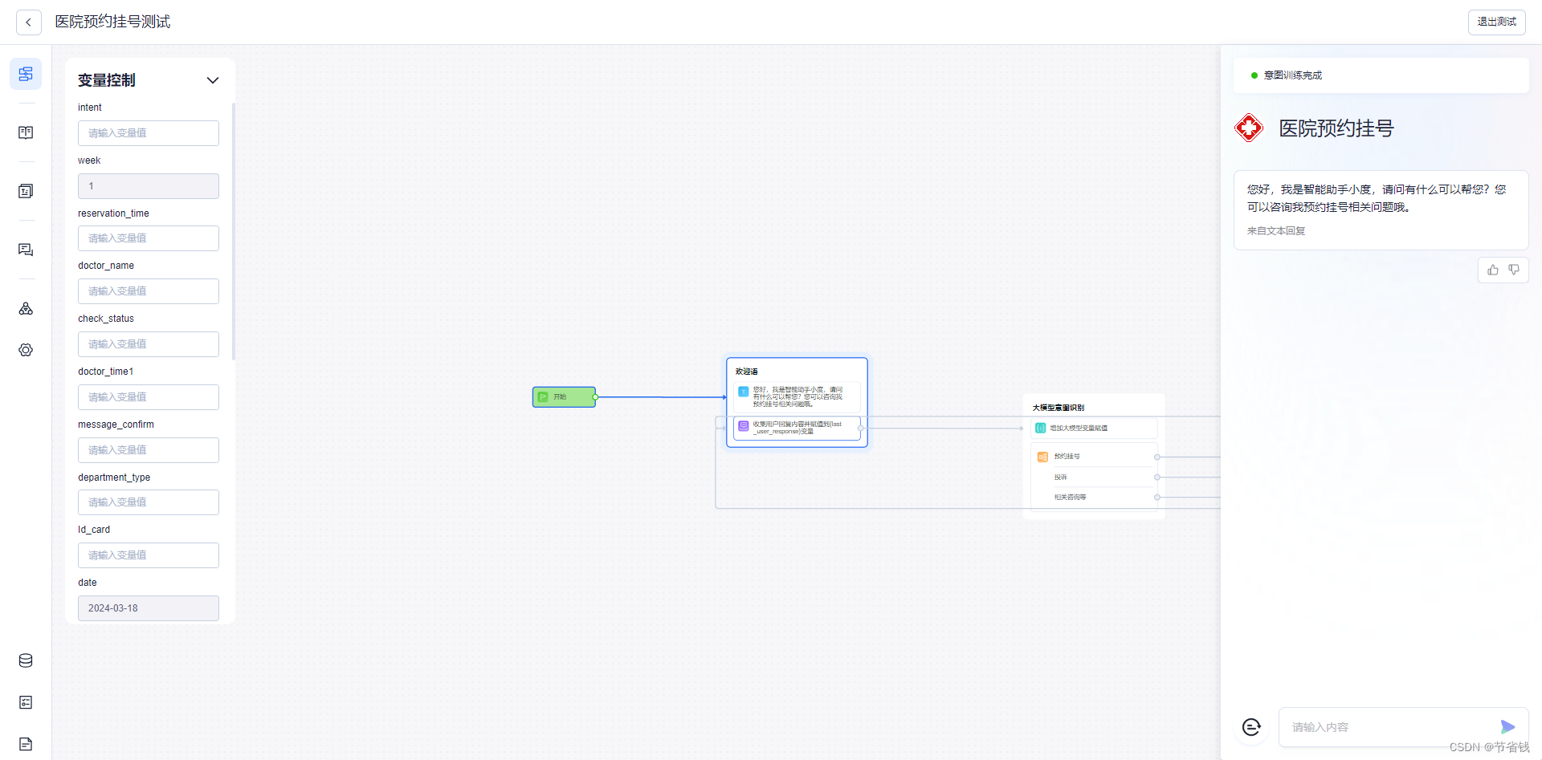Click the date field showing 2024-03-18
This screenshot has height=760, width=1542.
coord(149,608)
